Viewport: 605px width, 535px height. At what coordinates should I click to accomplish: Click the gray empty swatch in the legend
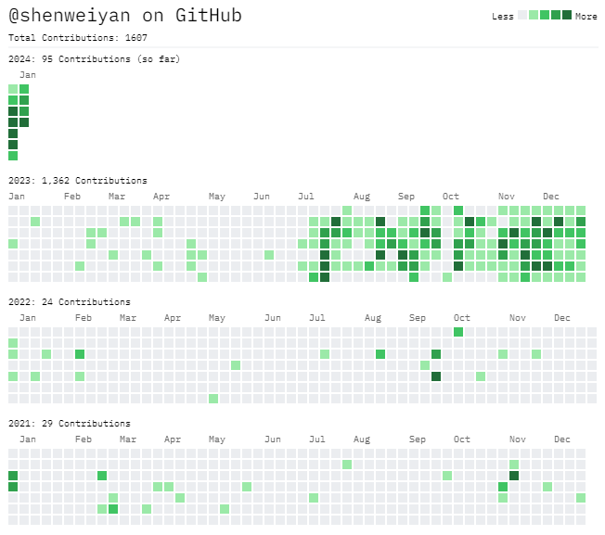pos(522,16)
